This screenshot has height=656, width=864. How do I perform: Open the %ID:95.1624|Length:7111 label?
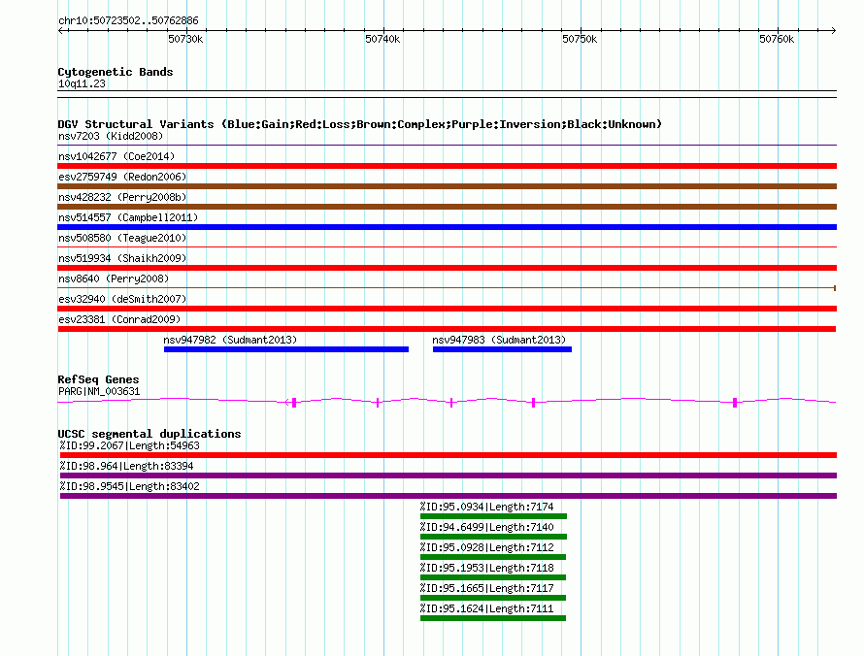pyautogui.click(x=487, y=608)
